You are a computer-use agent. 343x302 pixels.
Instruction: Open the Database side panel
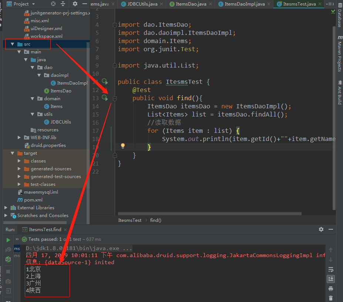point(339,15)
